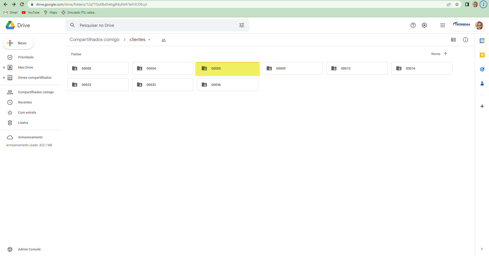Click the search magnifier icon
489x256 pixels.
pos(73,25)
